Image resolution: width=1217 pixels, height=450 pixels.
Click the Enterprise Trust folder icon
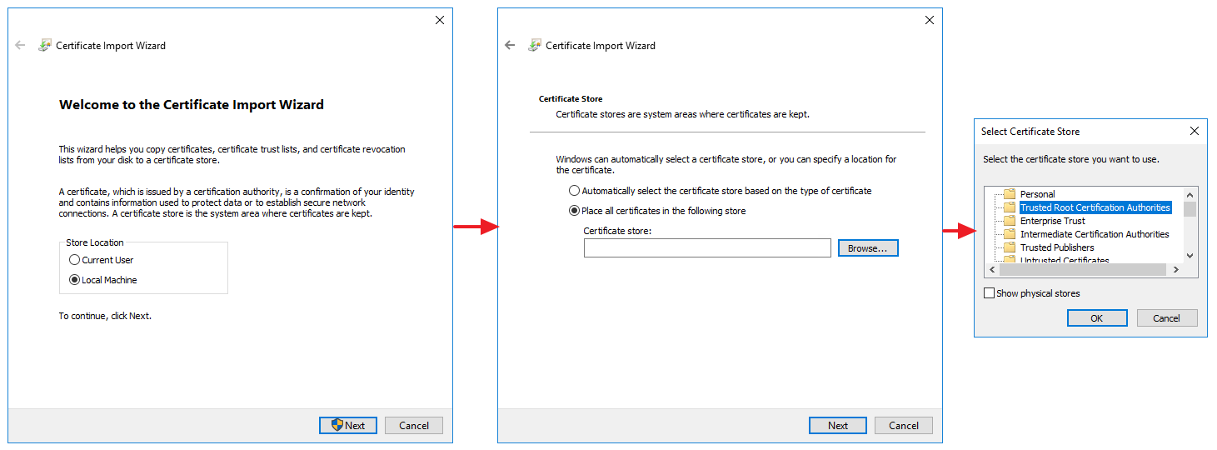(x=1009, y=221)
